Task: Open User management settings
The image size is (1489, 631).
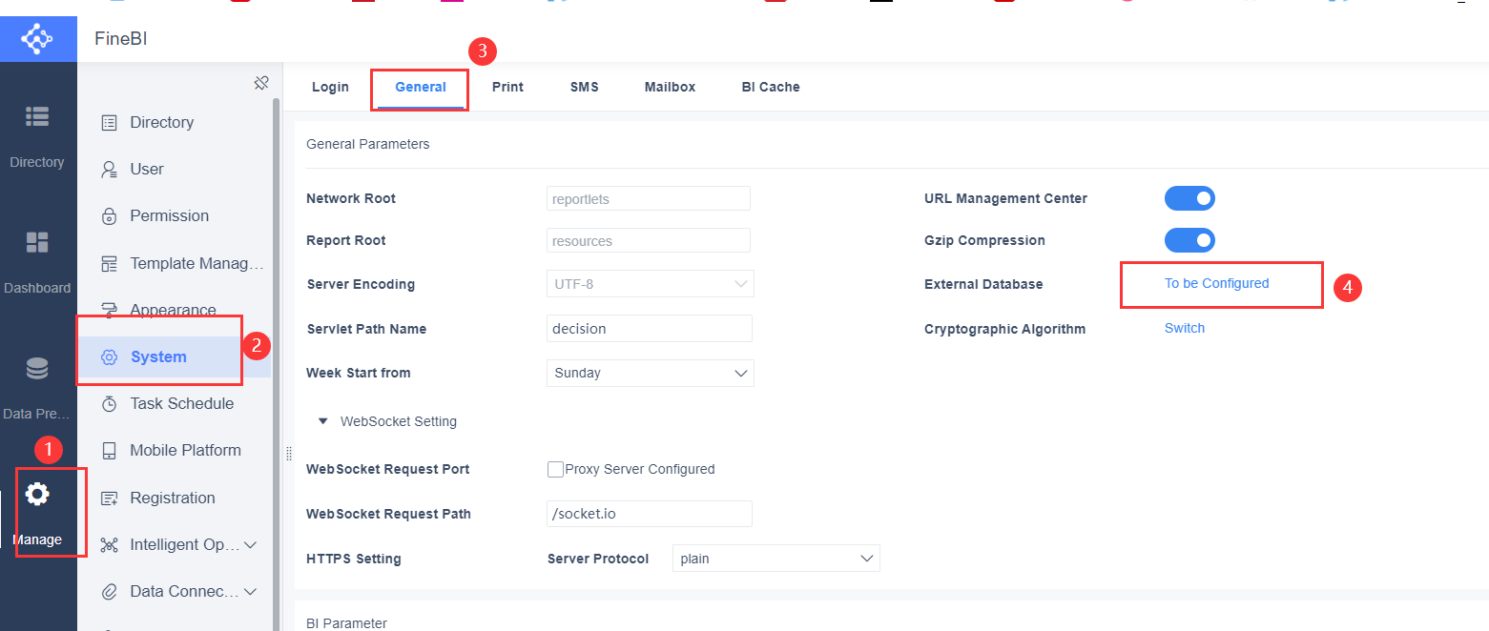Action: (147, 169)
